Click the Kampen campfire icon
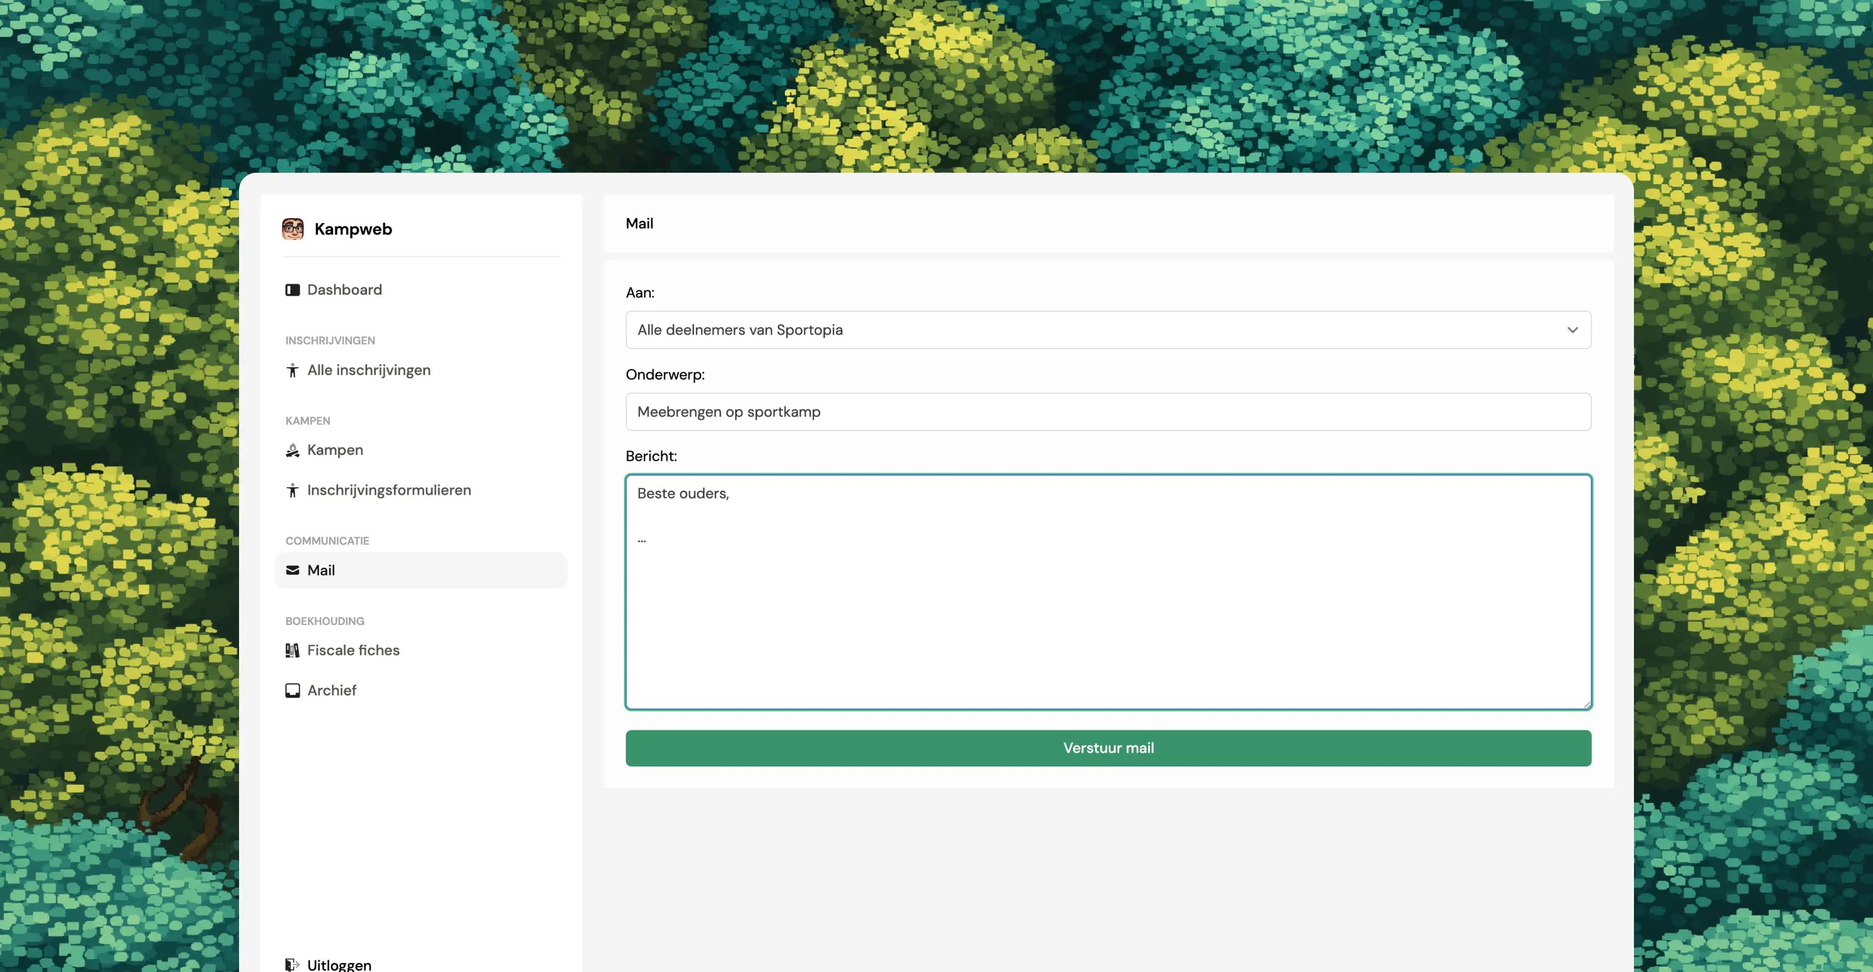The image size is (1873, 972). point(292,450)
